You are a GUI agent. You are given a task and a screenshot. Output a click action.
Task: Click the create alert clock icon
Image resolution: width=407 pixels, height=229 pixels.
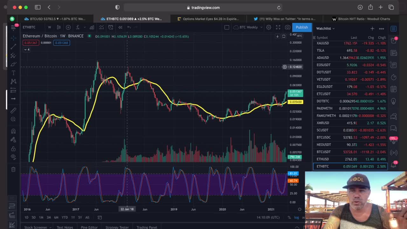111,27
